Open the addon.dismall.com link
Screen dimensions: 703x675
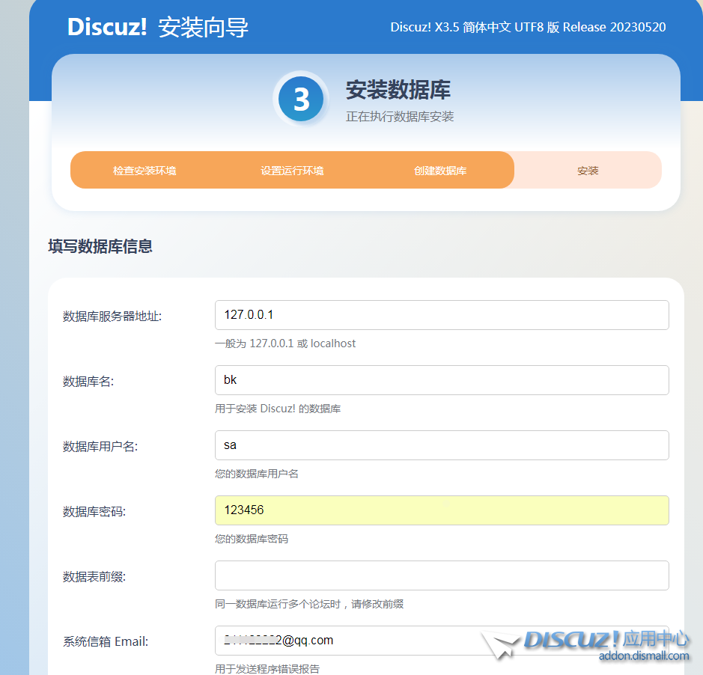coord(643,656)
